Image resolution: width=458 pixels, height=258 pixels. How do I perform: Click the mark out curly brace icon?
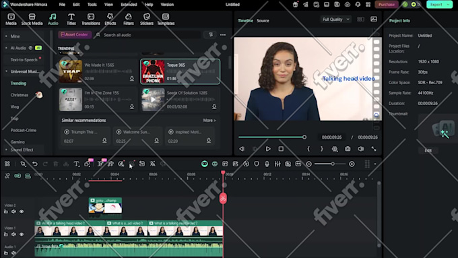321,149
